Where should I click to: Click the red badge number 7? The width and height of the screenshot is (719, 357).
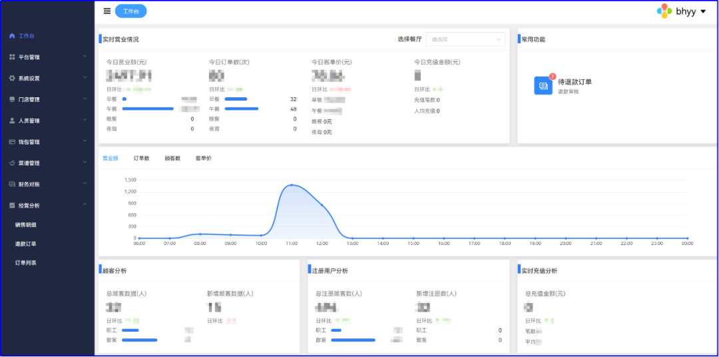552,76
